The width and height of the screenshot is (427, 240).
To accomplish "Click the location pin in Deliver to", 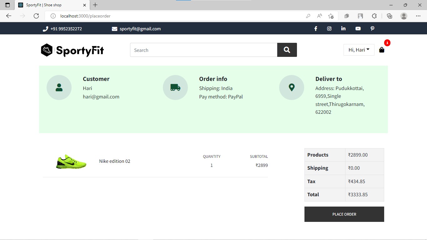I will click(x=291, y=87).
